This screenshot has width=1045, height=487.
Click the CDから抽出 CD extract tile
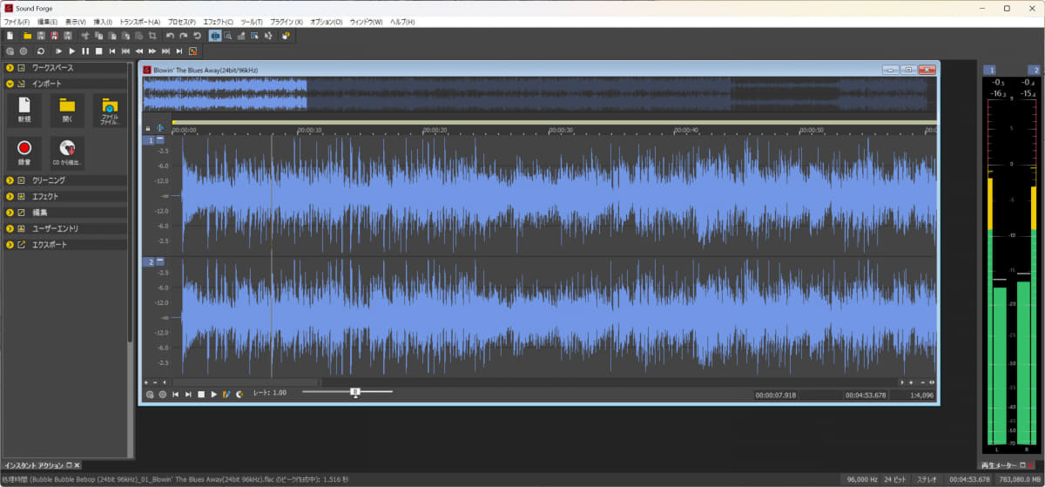(67, 152)
